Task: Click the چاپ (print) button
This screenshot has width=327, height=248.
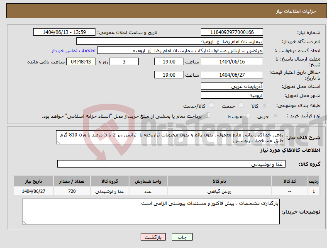Action: (x=182, y=237)
